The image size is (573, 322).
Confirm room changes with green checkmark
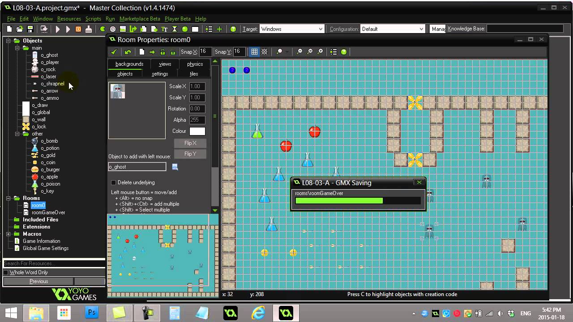(114, 52)
